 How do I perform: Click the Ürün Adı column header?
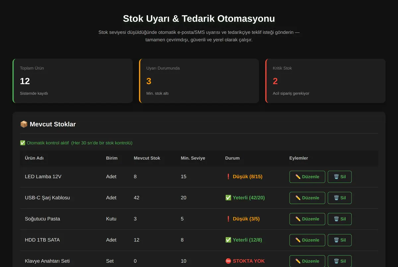pos(34,158)
